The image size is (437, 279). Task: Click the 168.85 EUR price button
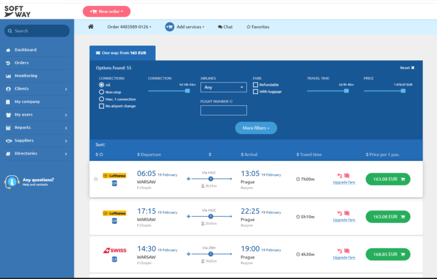(x=388, y=254)
